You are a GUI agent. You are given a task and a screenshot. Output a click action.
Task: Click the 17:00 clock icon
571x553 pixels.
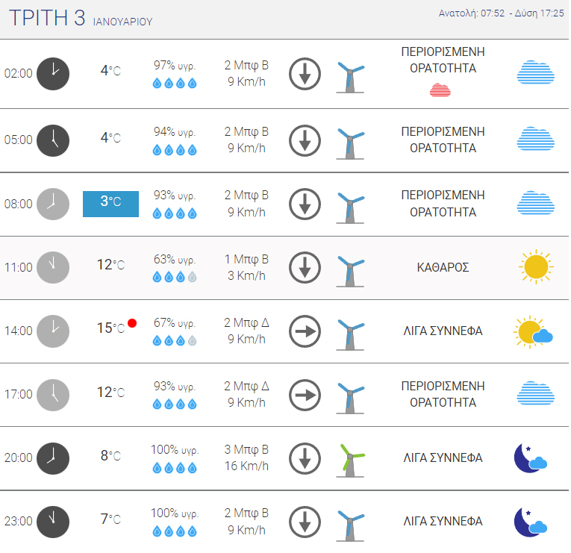(53, 395)
